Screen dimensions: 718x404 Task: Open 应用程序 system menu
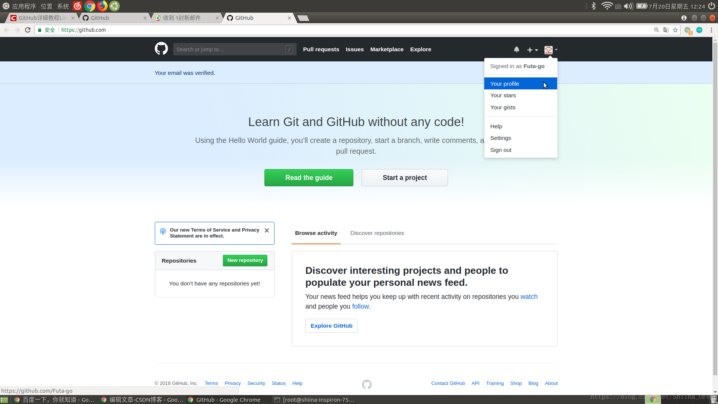click(24, 6)
